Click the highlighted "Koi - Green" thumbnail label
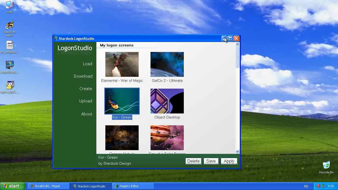338x190 pixels. 122,117
